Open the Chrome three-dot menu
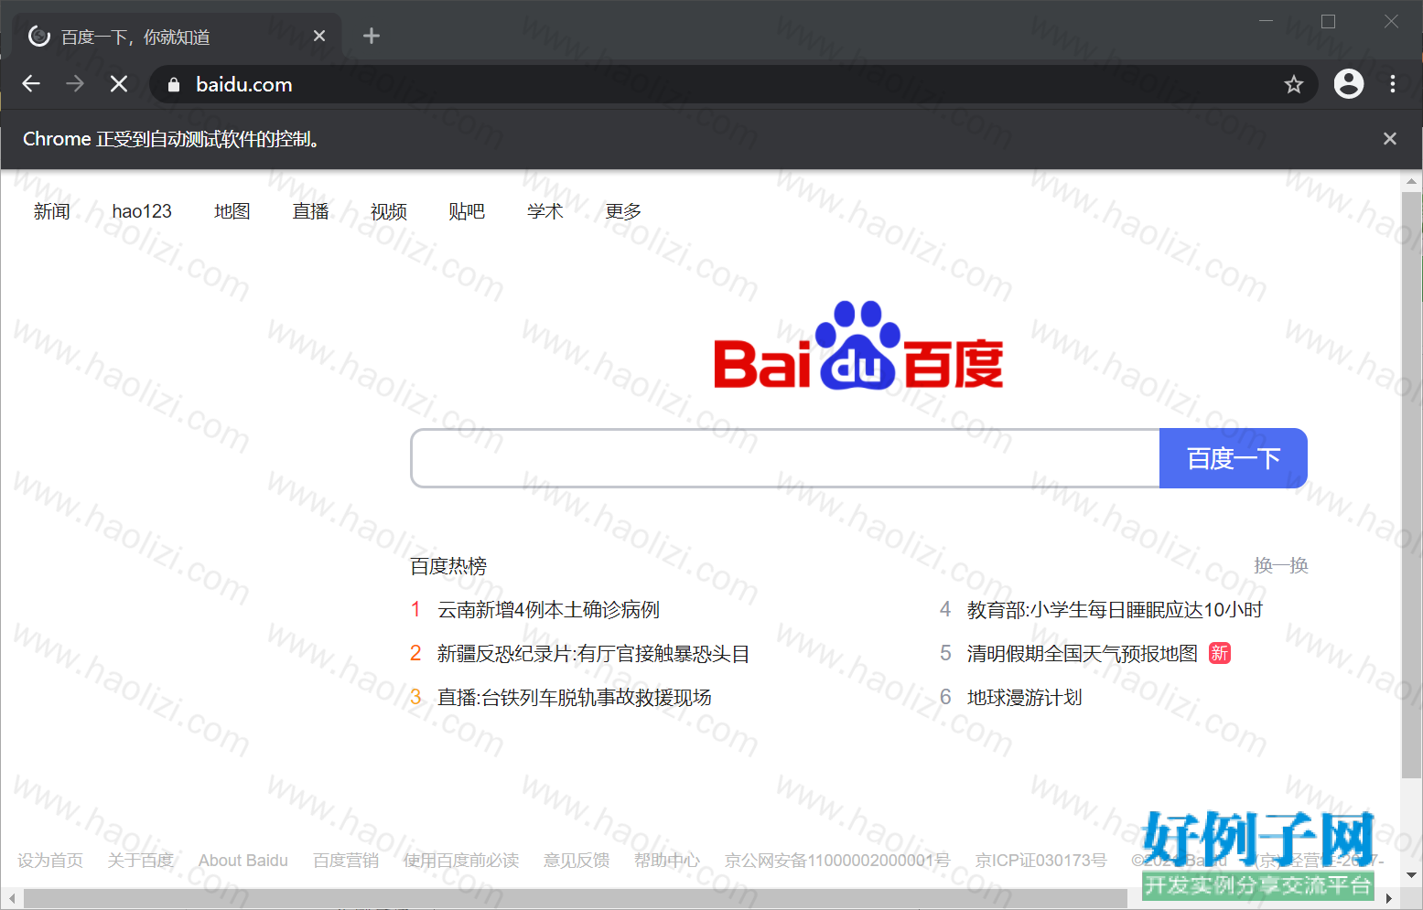Viewport: 1423px width, 910px height. [x=1393, y=84]
